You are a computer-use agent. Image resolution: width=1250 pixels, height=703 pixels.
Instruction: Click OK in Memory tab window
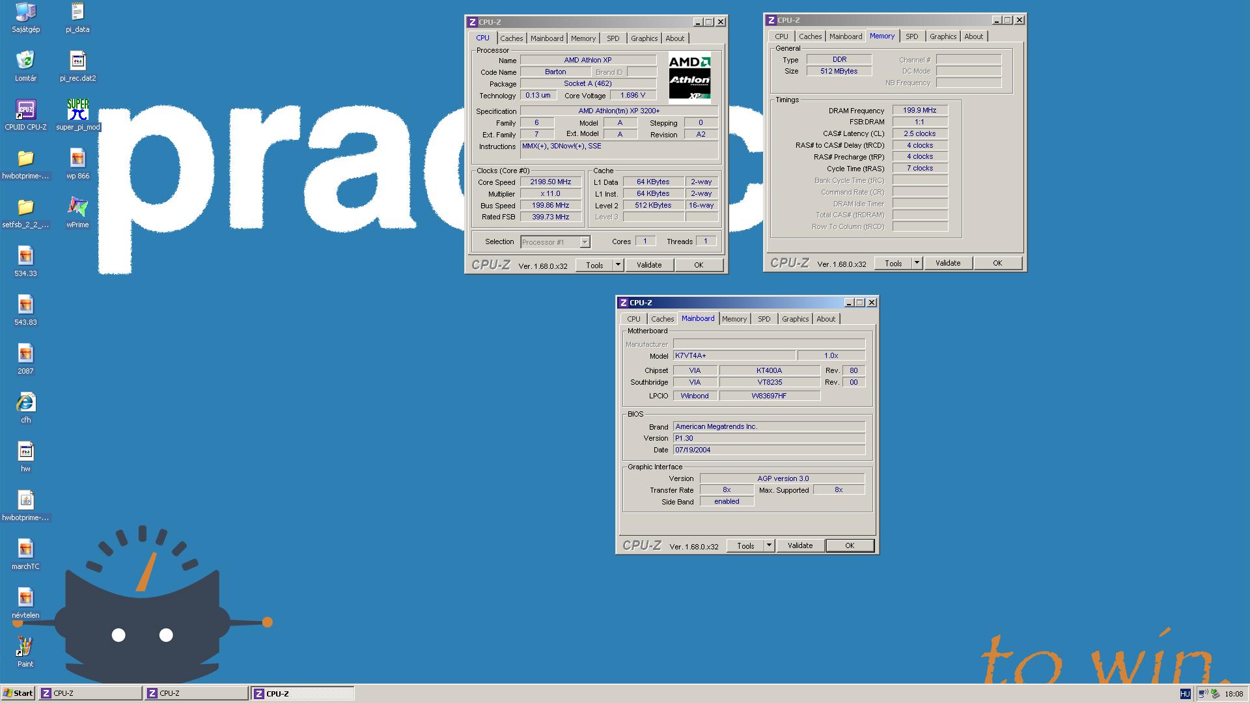[x=997, y=263]
